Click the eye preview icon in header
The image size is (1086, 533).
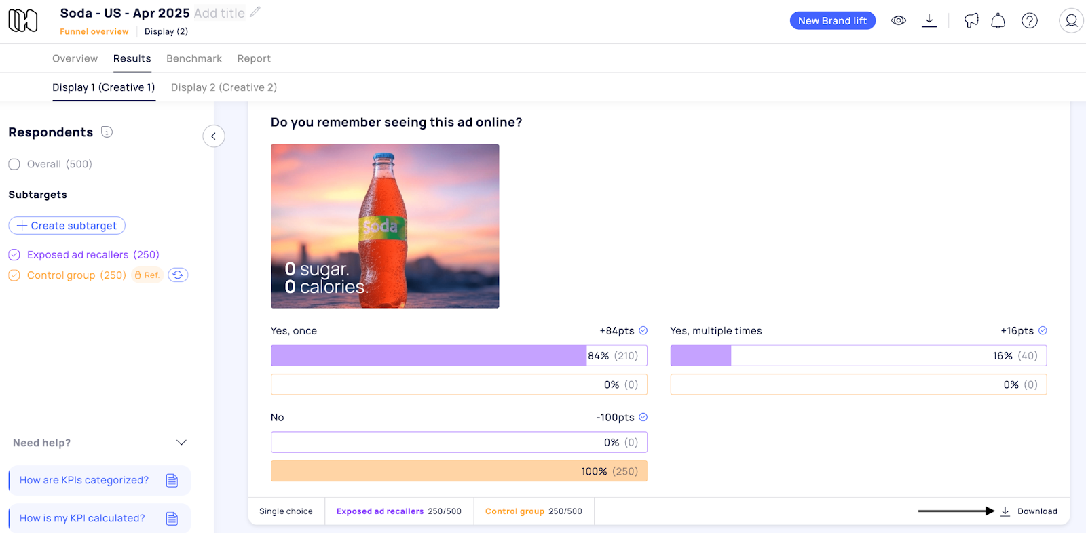point(899,20)
